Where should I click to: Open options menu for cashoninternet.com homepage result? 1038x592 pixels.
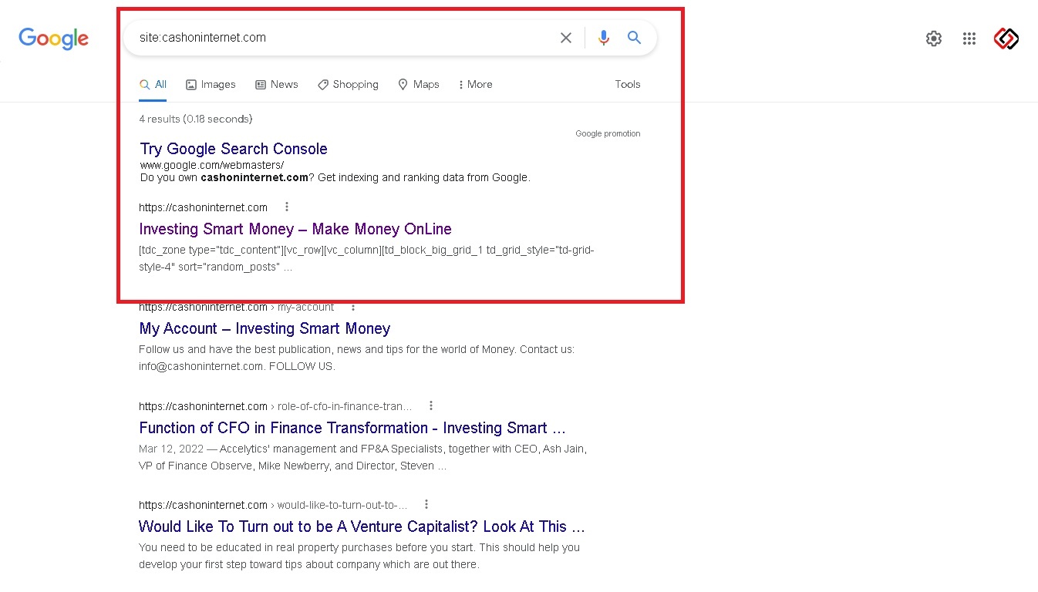[287, 207]
